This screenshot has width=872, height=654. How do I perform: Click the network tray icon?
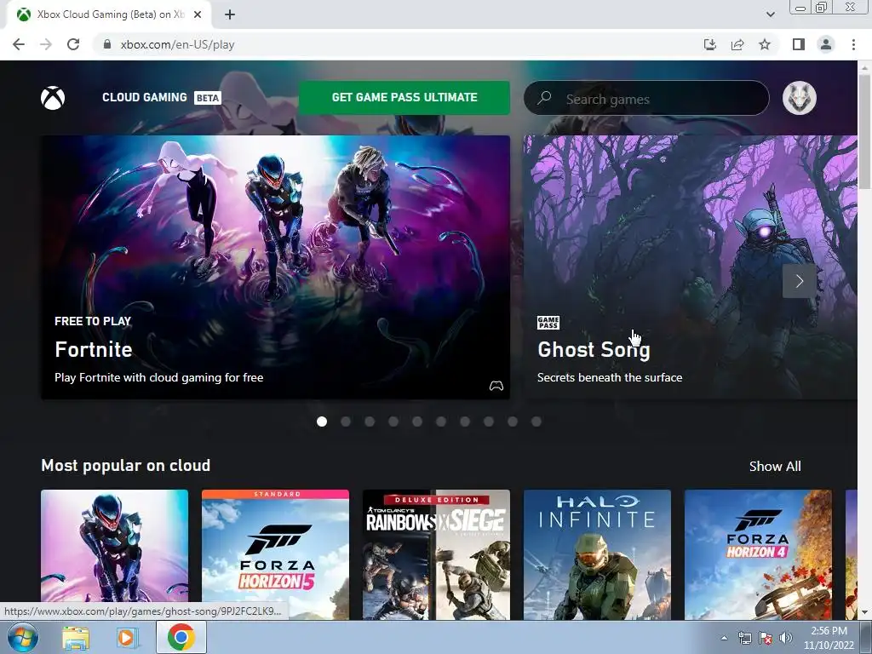(x=744, y=638)
